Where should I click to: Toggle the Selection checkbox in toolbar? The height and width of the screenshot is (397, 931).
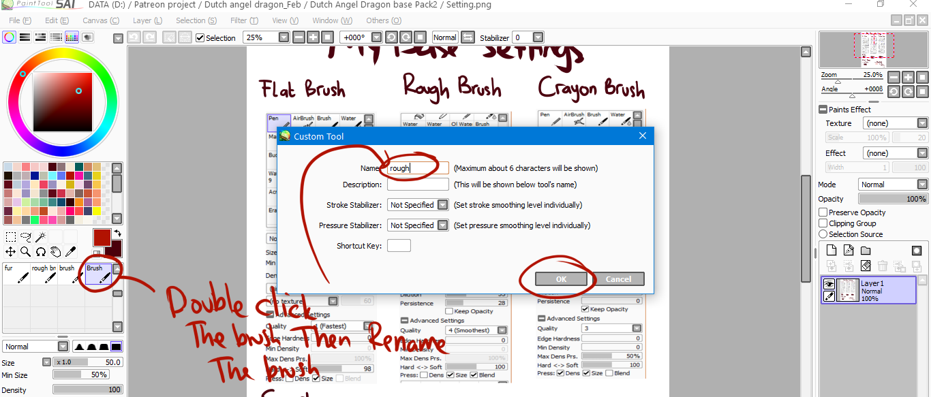(x=200, y=38)
